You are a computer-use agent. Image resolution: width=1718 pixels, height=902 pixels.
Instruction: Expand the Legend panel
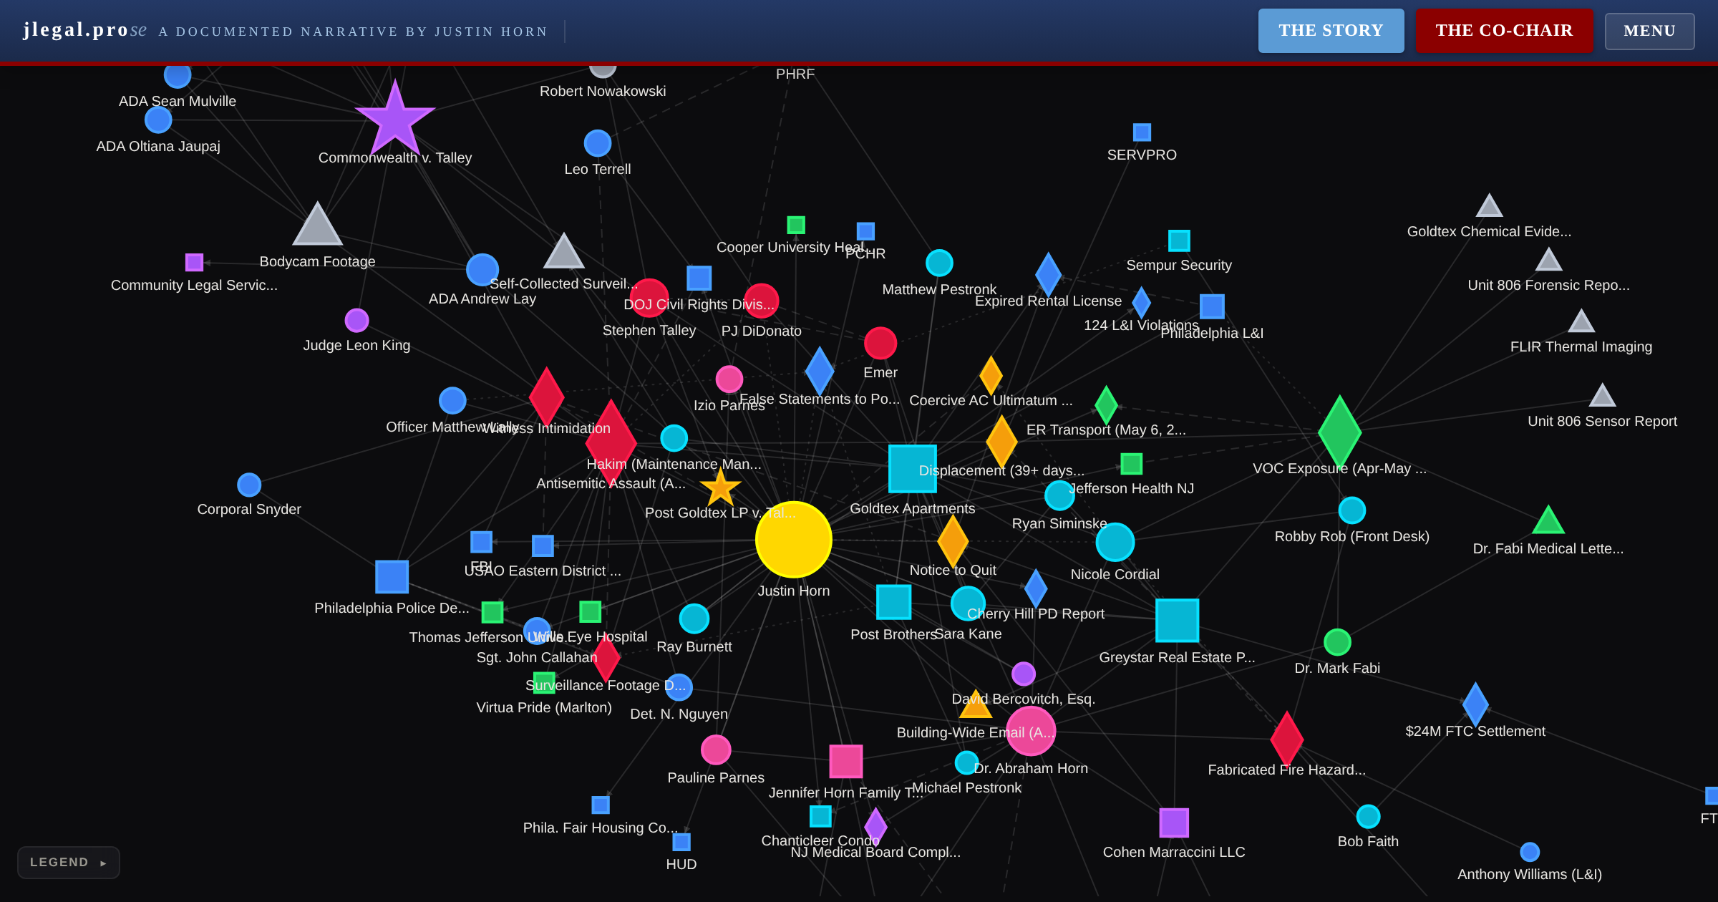click(x=68, y=862)
